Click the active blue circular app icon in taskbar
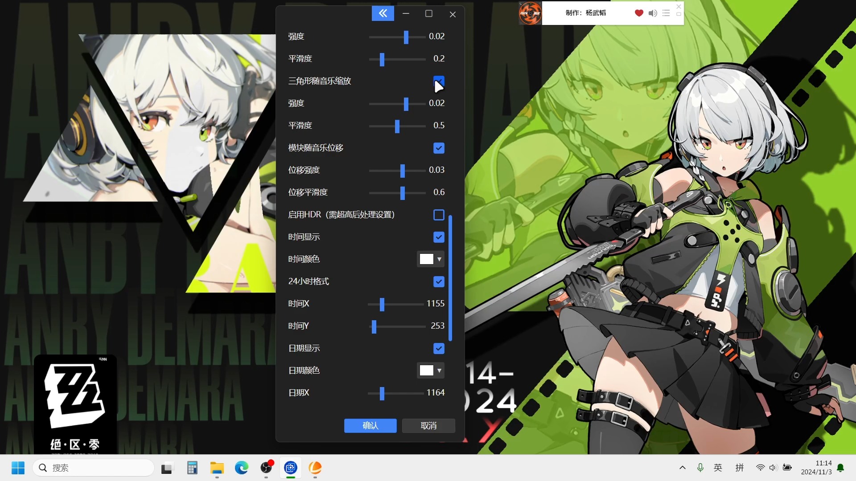This screenshot has height=481, width=856. [291, 468]
